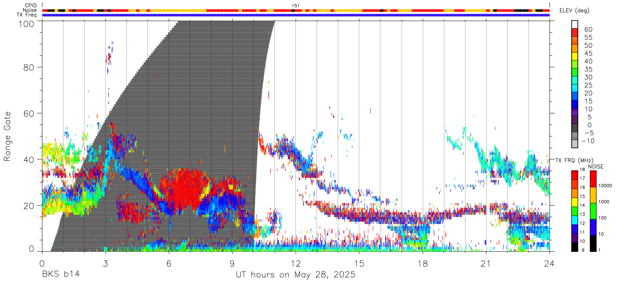Viewport: 618px width, 285px height.
Task: Select the yellow 40–45 elevation color band
Action: [575, 57]
